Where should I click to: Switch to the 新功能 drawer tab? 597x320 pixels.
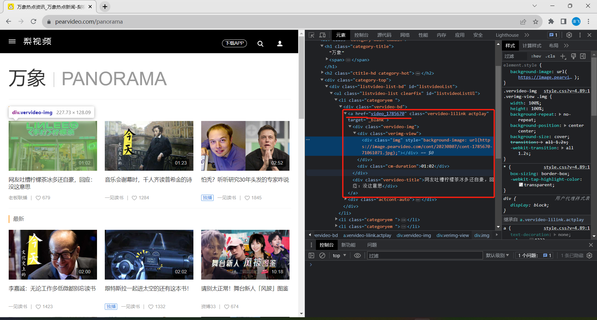(x=348, y=245)
